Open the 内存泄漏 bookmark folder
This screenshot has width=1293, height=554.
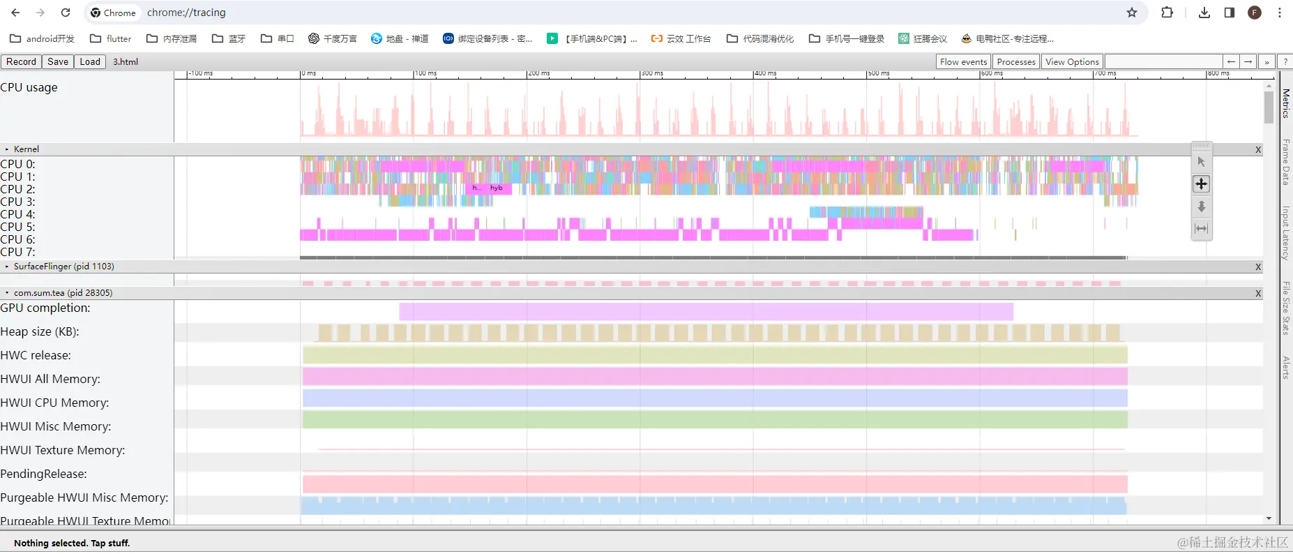[x=172, y=38]
